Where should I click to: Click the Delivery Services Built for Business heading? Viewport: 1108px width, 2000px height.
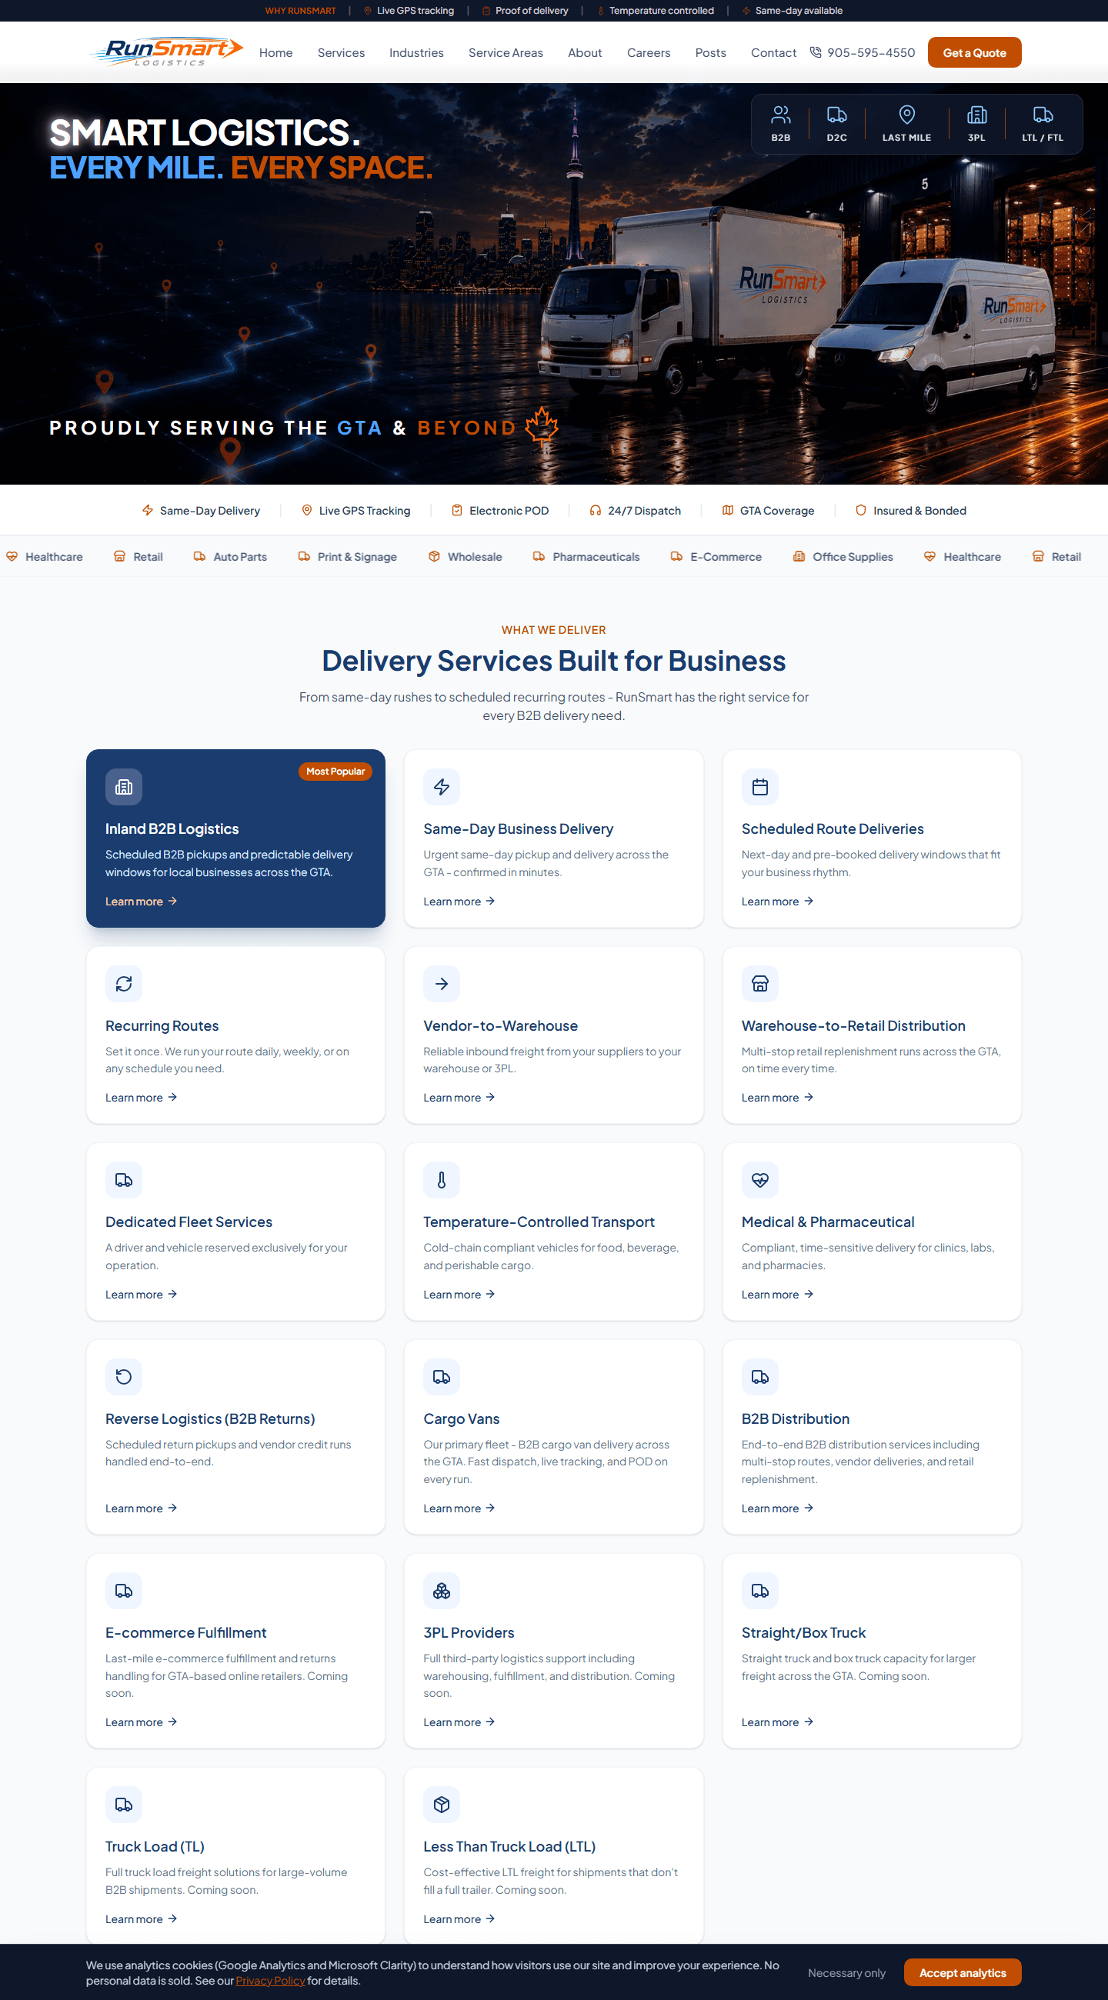553,661
